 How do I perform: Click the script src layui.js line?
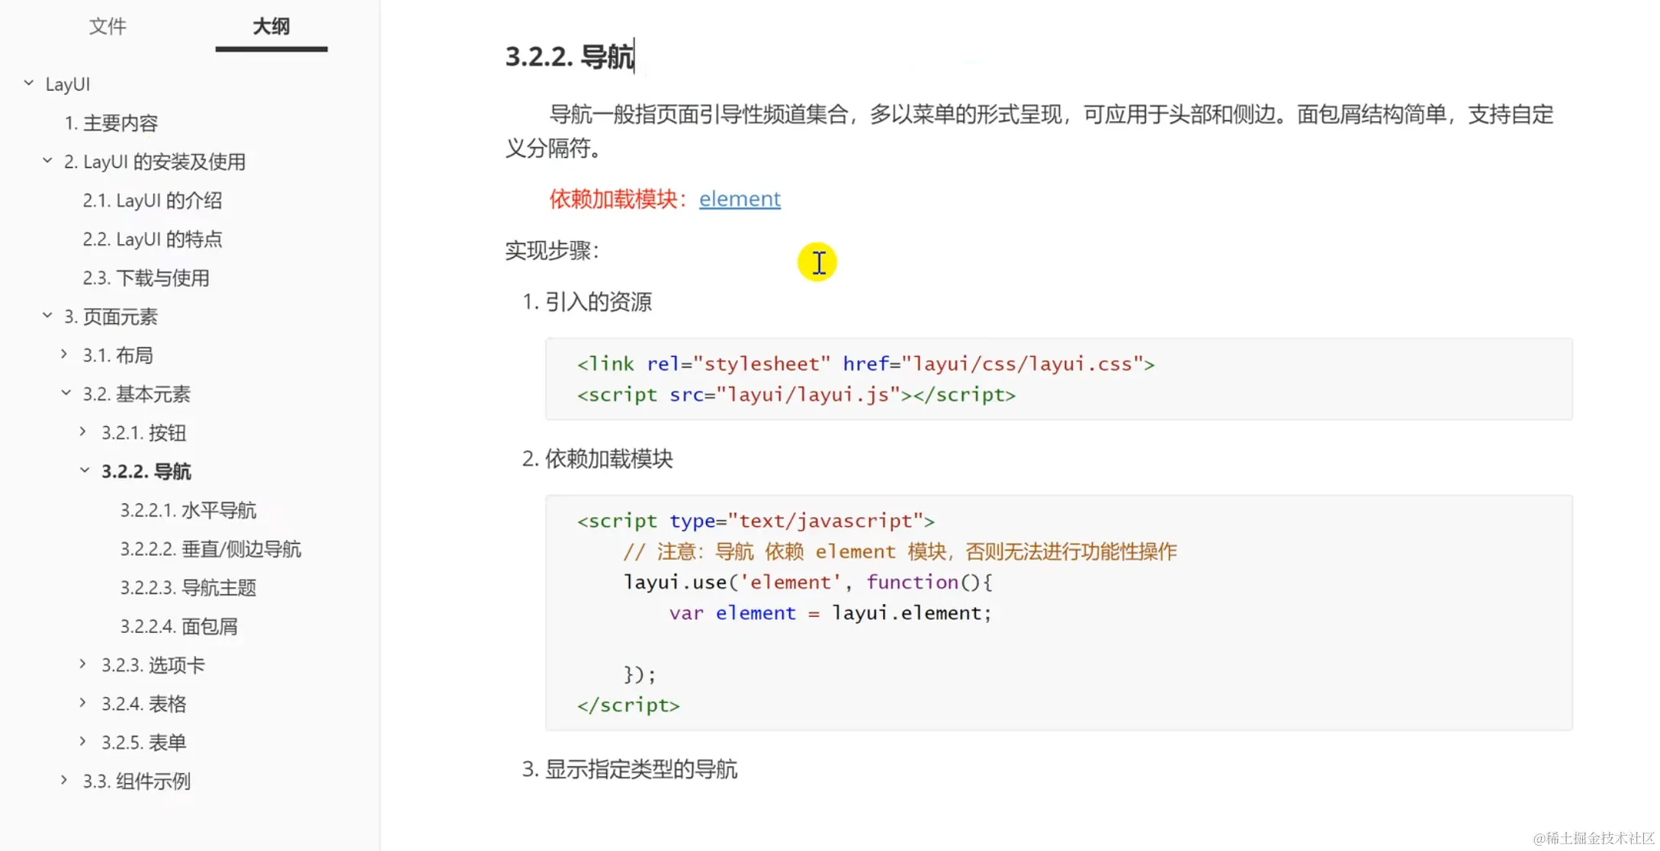[796, 394]
